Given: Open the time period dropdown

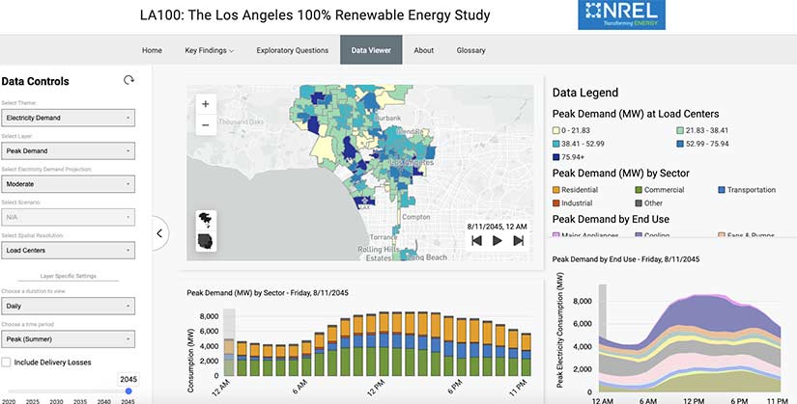Looking at the screenshot, I should pos(69,339).
